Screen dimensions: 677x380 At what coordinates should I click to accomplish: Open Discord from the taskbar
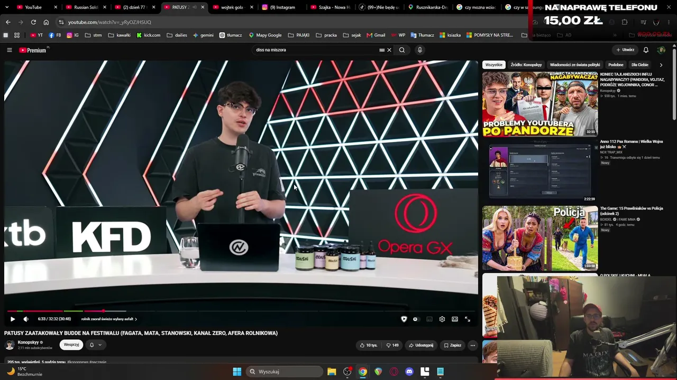pos(409,372)
